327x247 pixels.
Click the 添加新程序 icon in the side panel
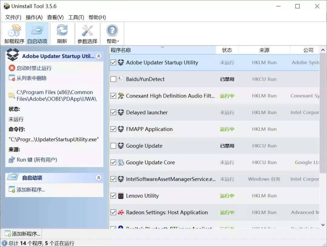pyautogui.click(x=12, y=190)
